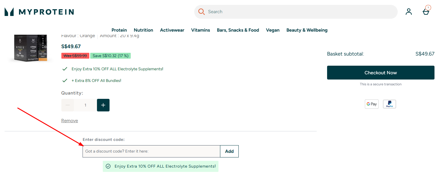Image resolution: width=444 pixels, height=190 pixels.
Task: Click the search magnifier icon
Action: (201, 12)
